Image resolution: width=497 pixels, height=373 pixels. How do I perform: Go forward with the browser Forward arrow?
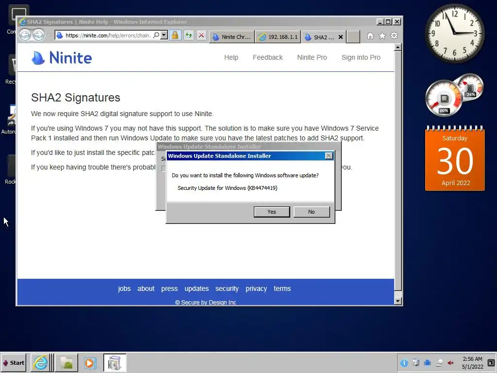(x=38, y=34)
